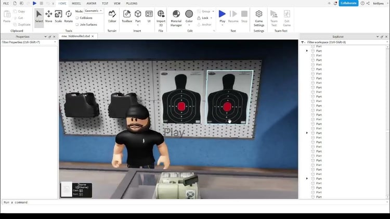The height and width of the screenshot is (219, 390).
Task: Open Material Manager
Action: [x=176, y=18]
